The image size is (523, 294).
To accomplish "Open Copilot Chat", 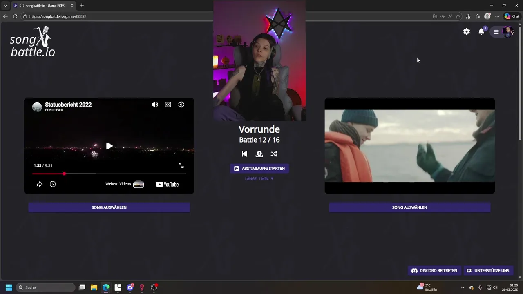I will click(512, 16).
